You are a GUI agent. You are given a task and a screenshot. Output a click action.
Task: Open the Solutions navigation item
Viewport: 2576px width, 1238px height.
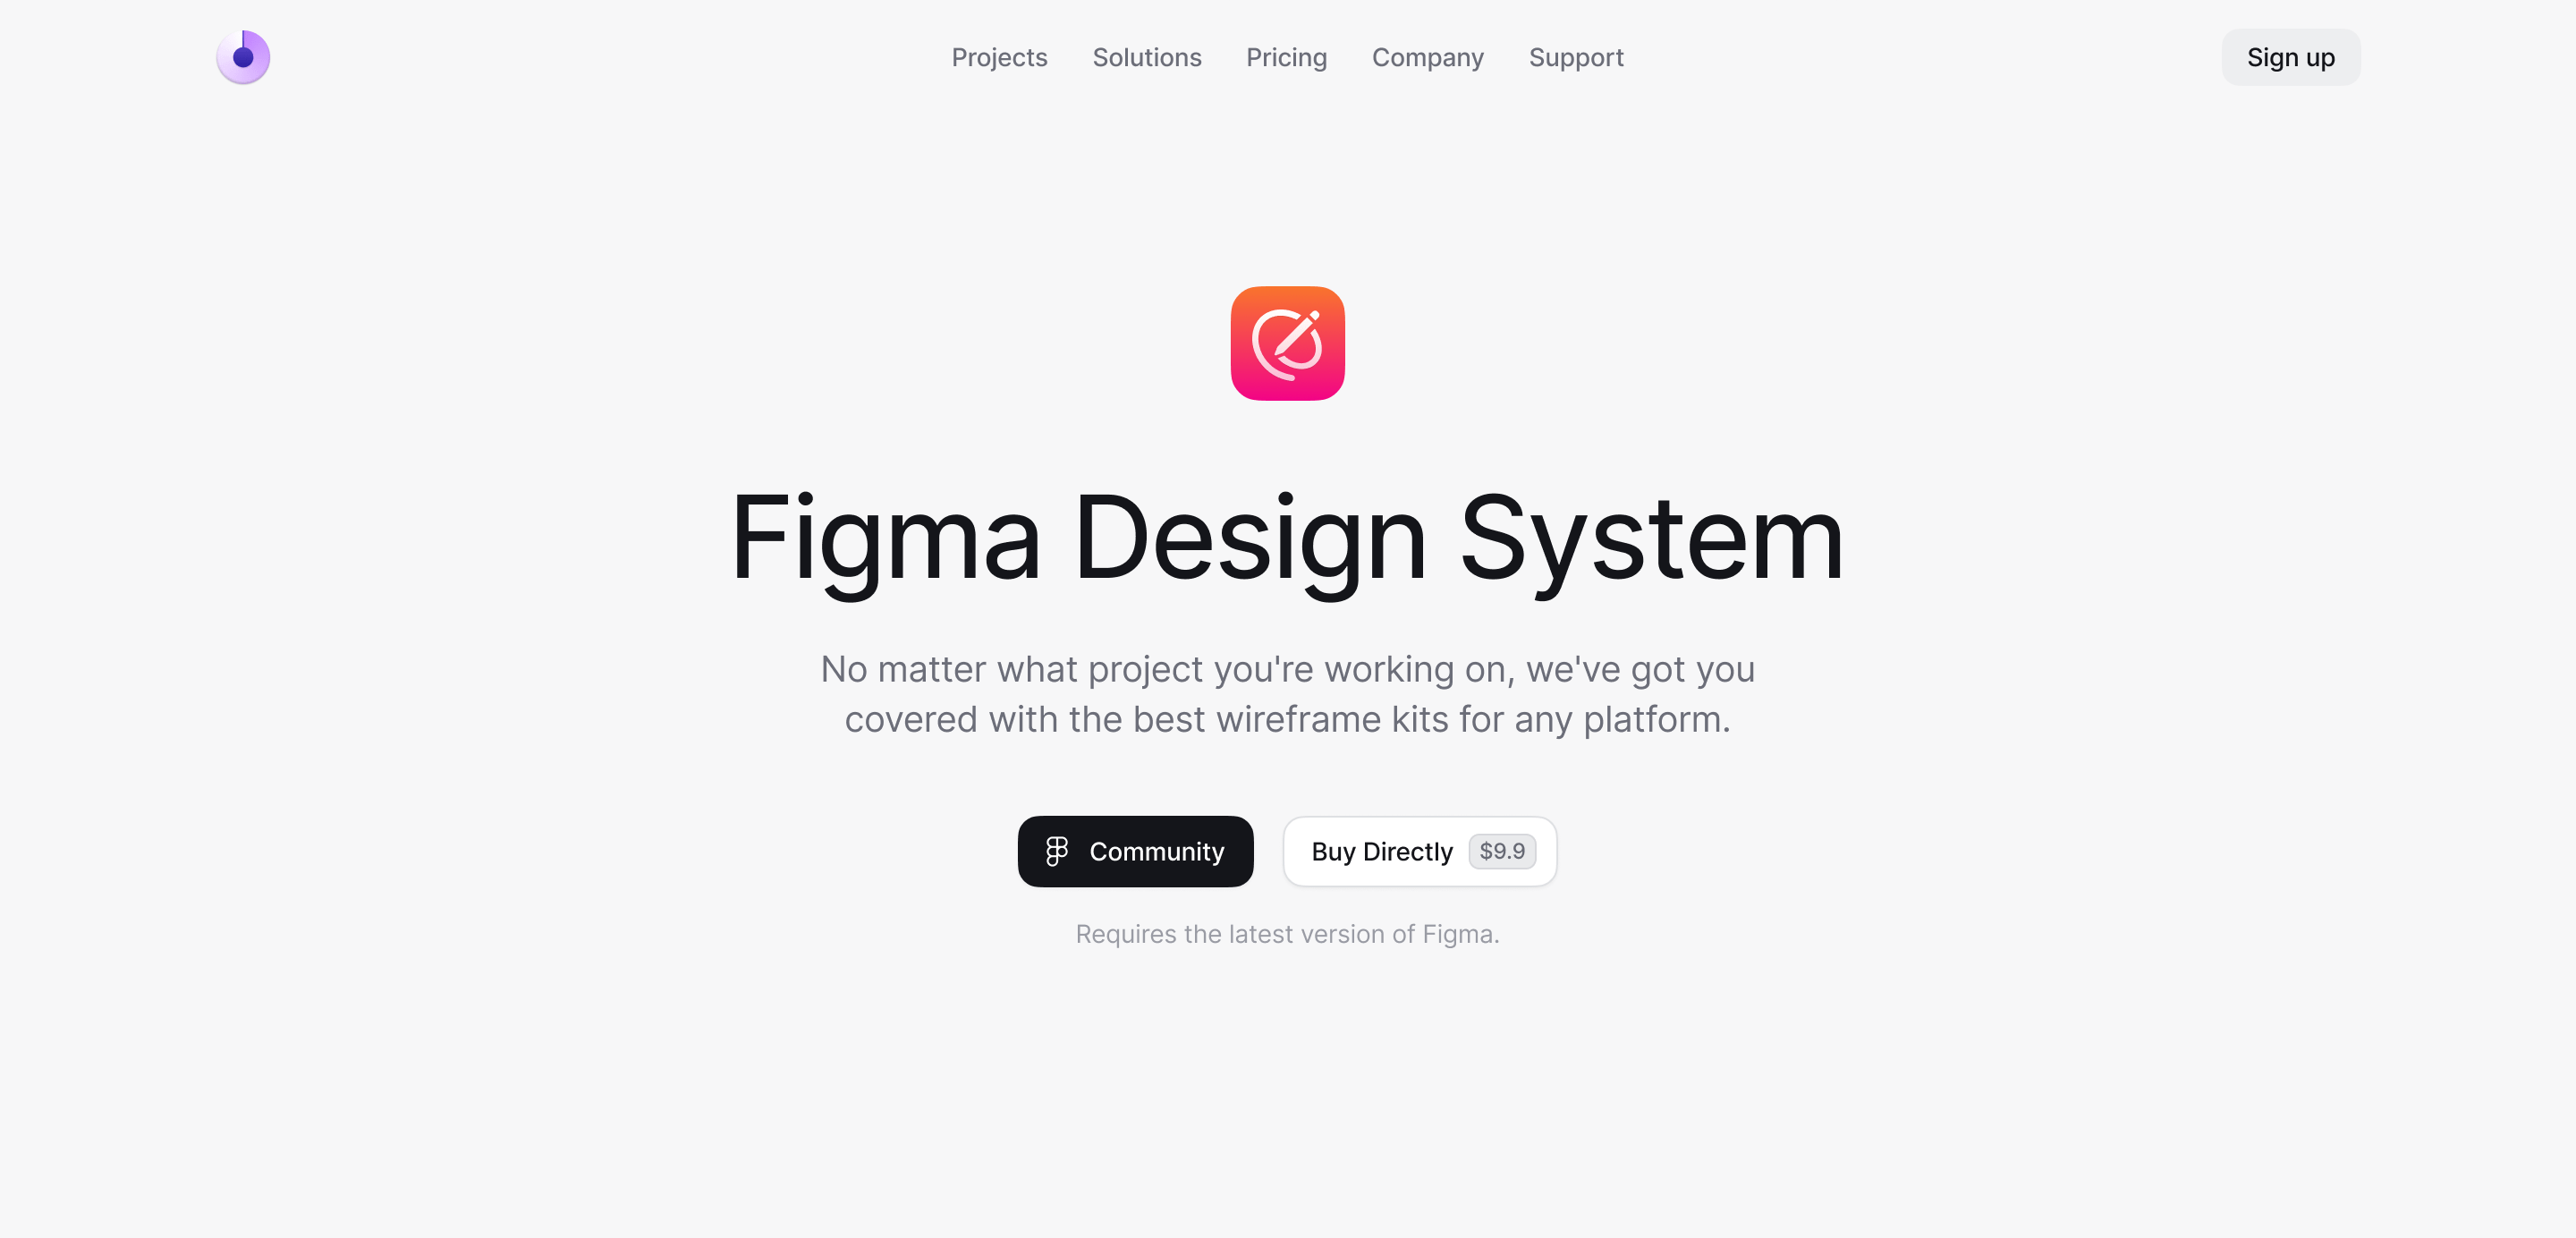click(x=1147, y=57)
